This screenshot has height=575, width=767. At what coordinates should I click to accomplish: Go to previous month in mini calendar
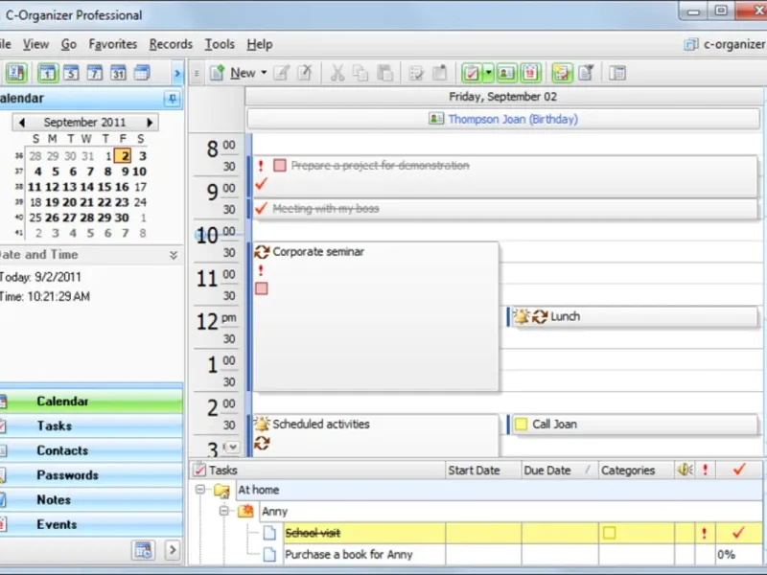(x=21, y=123)
